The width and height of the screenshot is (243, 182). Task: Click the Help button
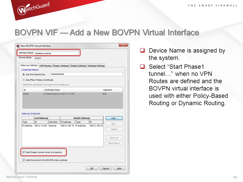(119, 168)
